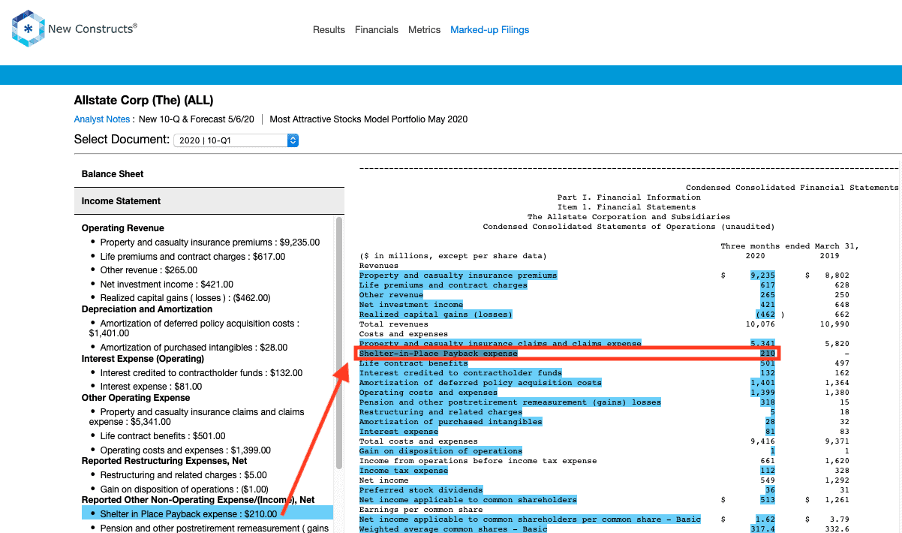Open the New 10-Q & Forecast 5/6/20 note
The image size is (902, 533).
[x=197, y=119]
